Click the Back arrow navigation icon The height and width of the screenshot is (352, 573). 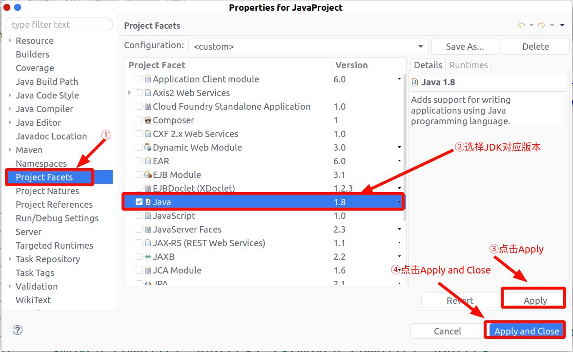click(x=521, y=25)
